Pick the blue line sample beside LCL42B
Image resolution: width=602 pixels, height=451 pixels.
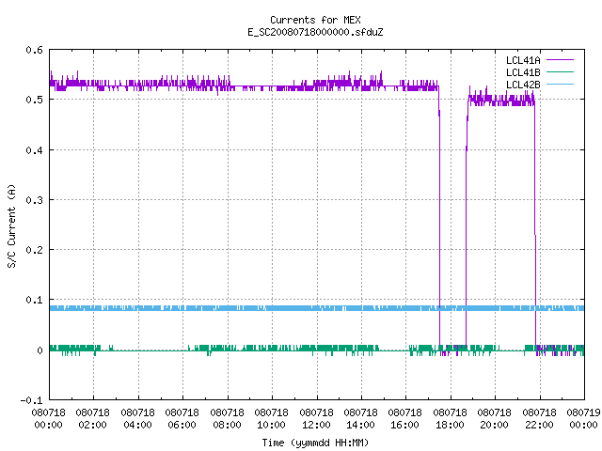pyautogui.click(x=560, y=85)
